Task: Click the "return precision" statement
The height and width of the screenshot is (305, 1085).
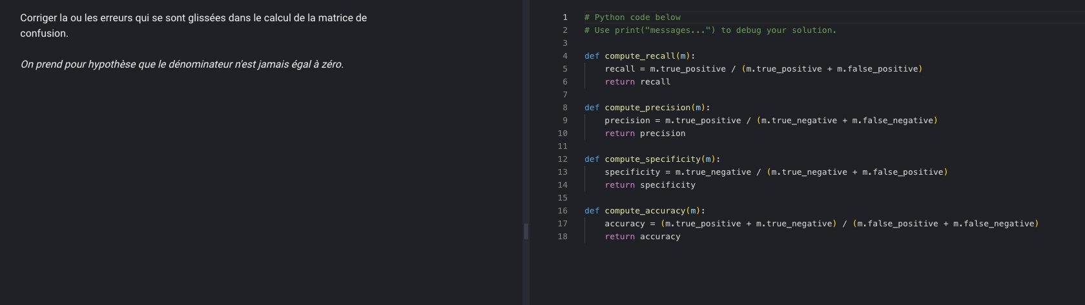Action: (x=645, y=133)
